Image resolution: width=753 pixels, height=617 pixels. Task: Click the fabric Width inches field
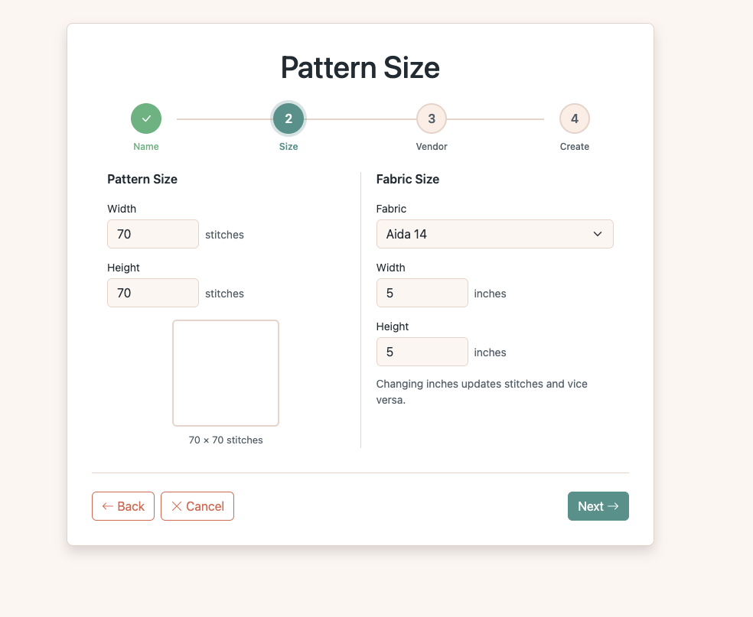(422, 293)
